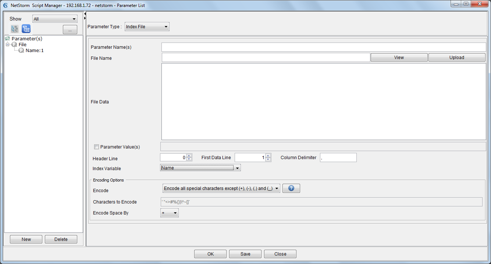Viewport: 491px width, 264px height.
Task: Click the flat list view icon
Action: pyautogui.click(x=15, y=29)
